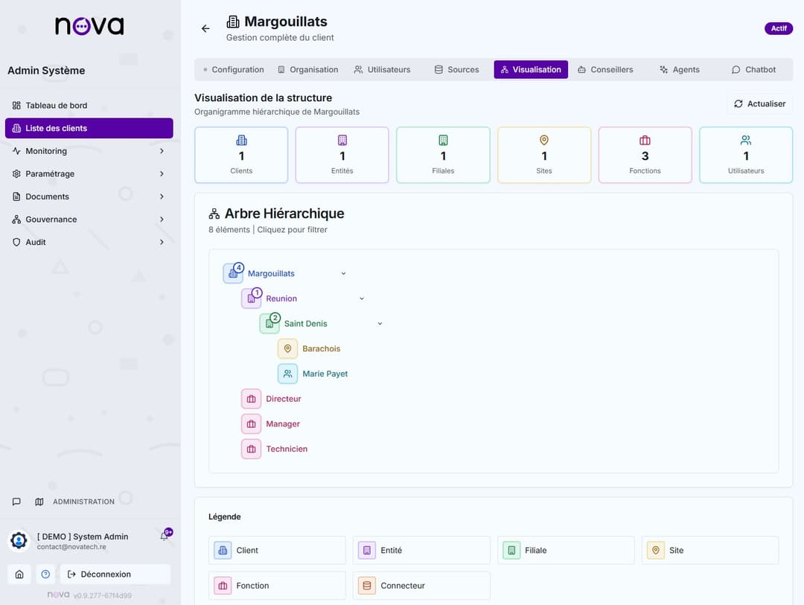
Task: Collapse the Saint Denis node chevron
Action: tap(380, 324)
